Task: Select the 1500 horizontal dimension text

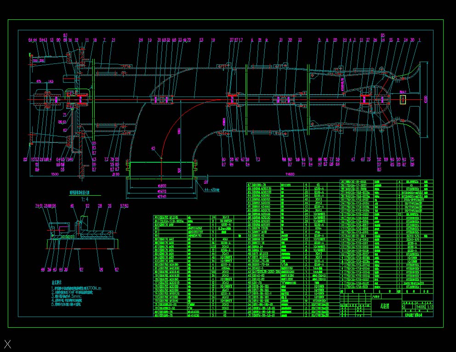Action: pyautogui.click(x=55, y=174)
